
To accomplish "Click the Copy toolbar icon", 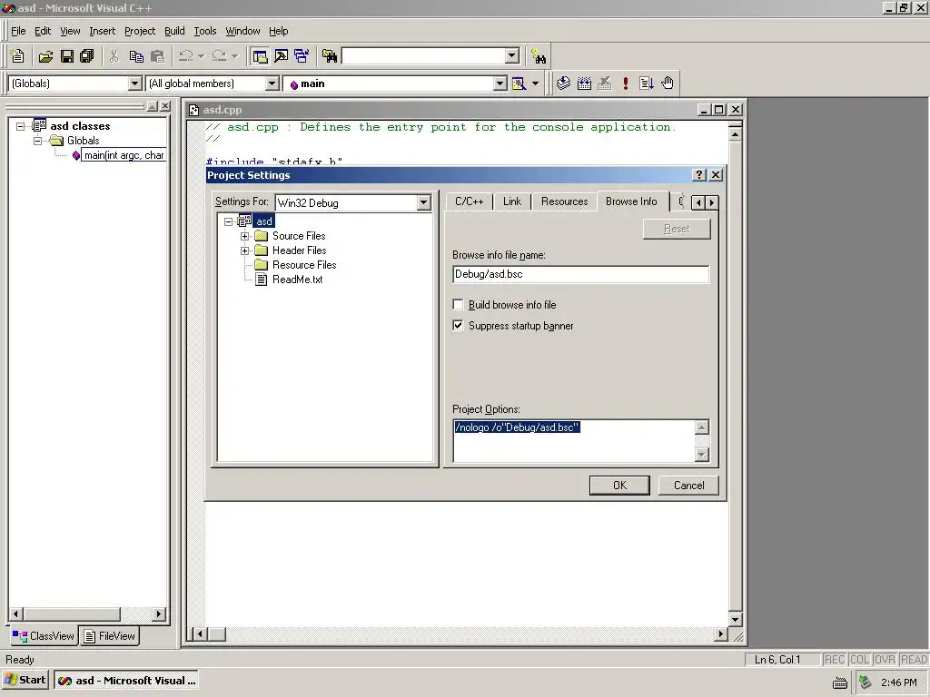I will [x=136, y=56].
